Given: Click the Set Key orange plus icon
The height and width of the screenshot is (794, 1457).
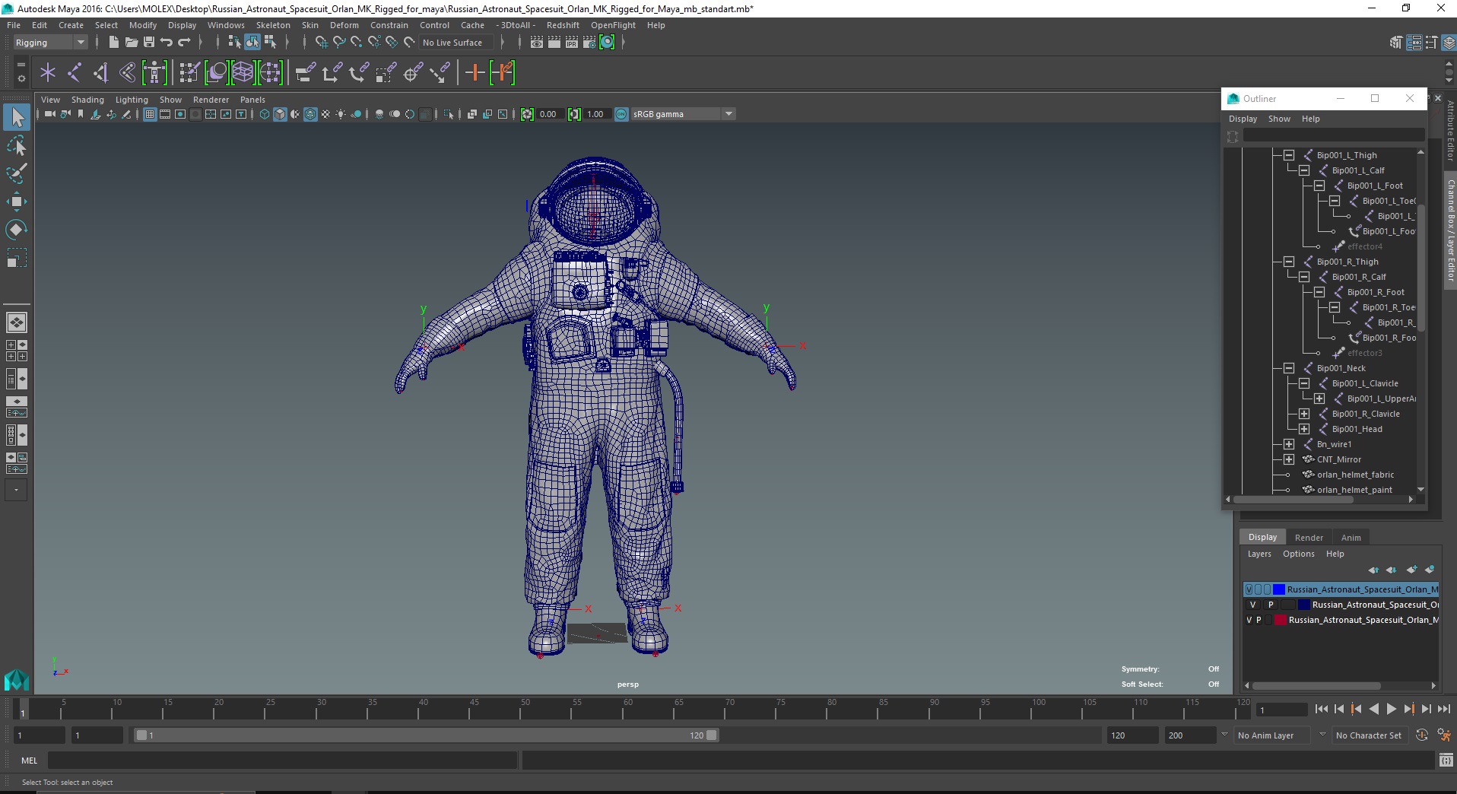Looking at the screenshot, I should pos(475,73).
